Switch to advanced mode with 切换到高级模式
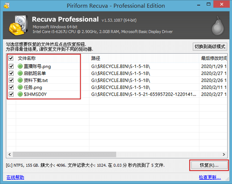 tap(210, 47)
